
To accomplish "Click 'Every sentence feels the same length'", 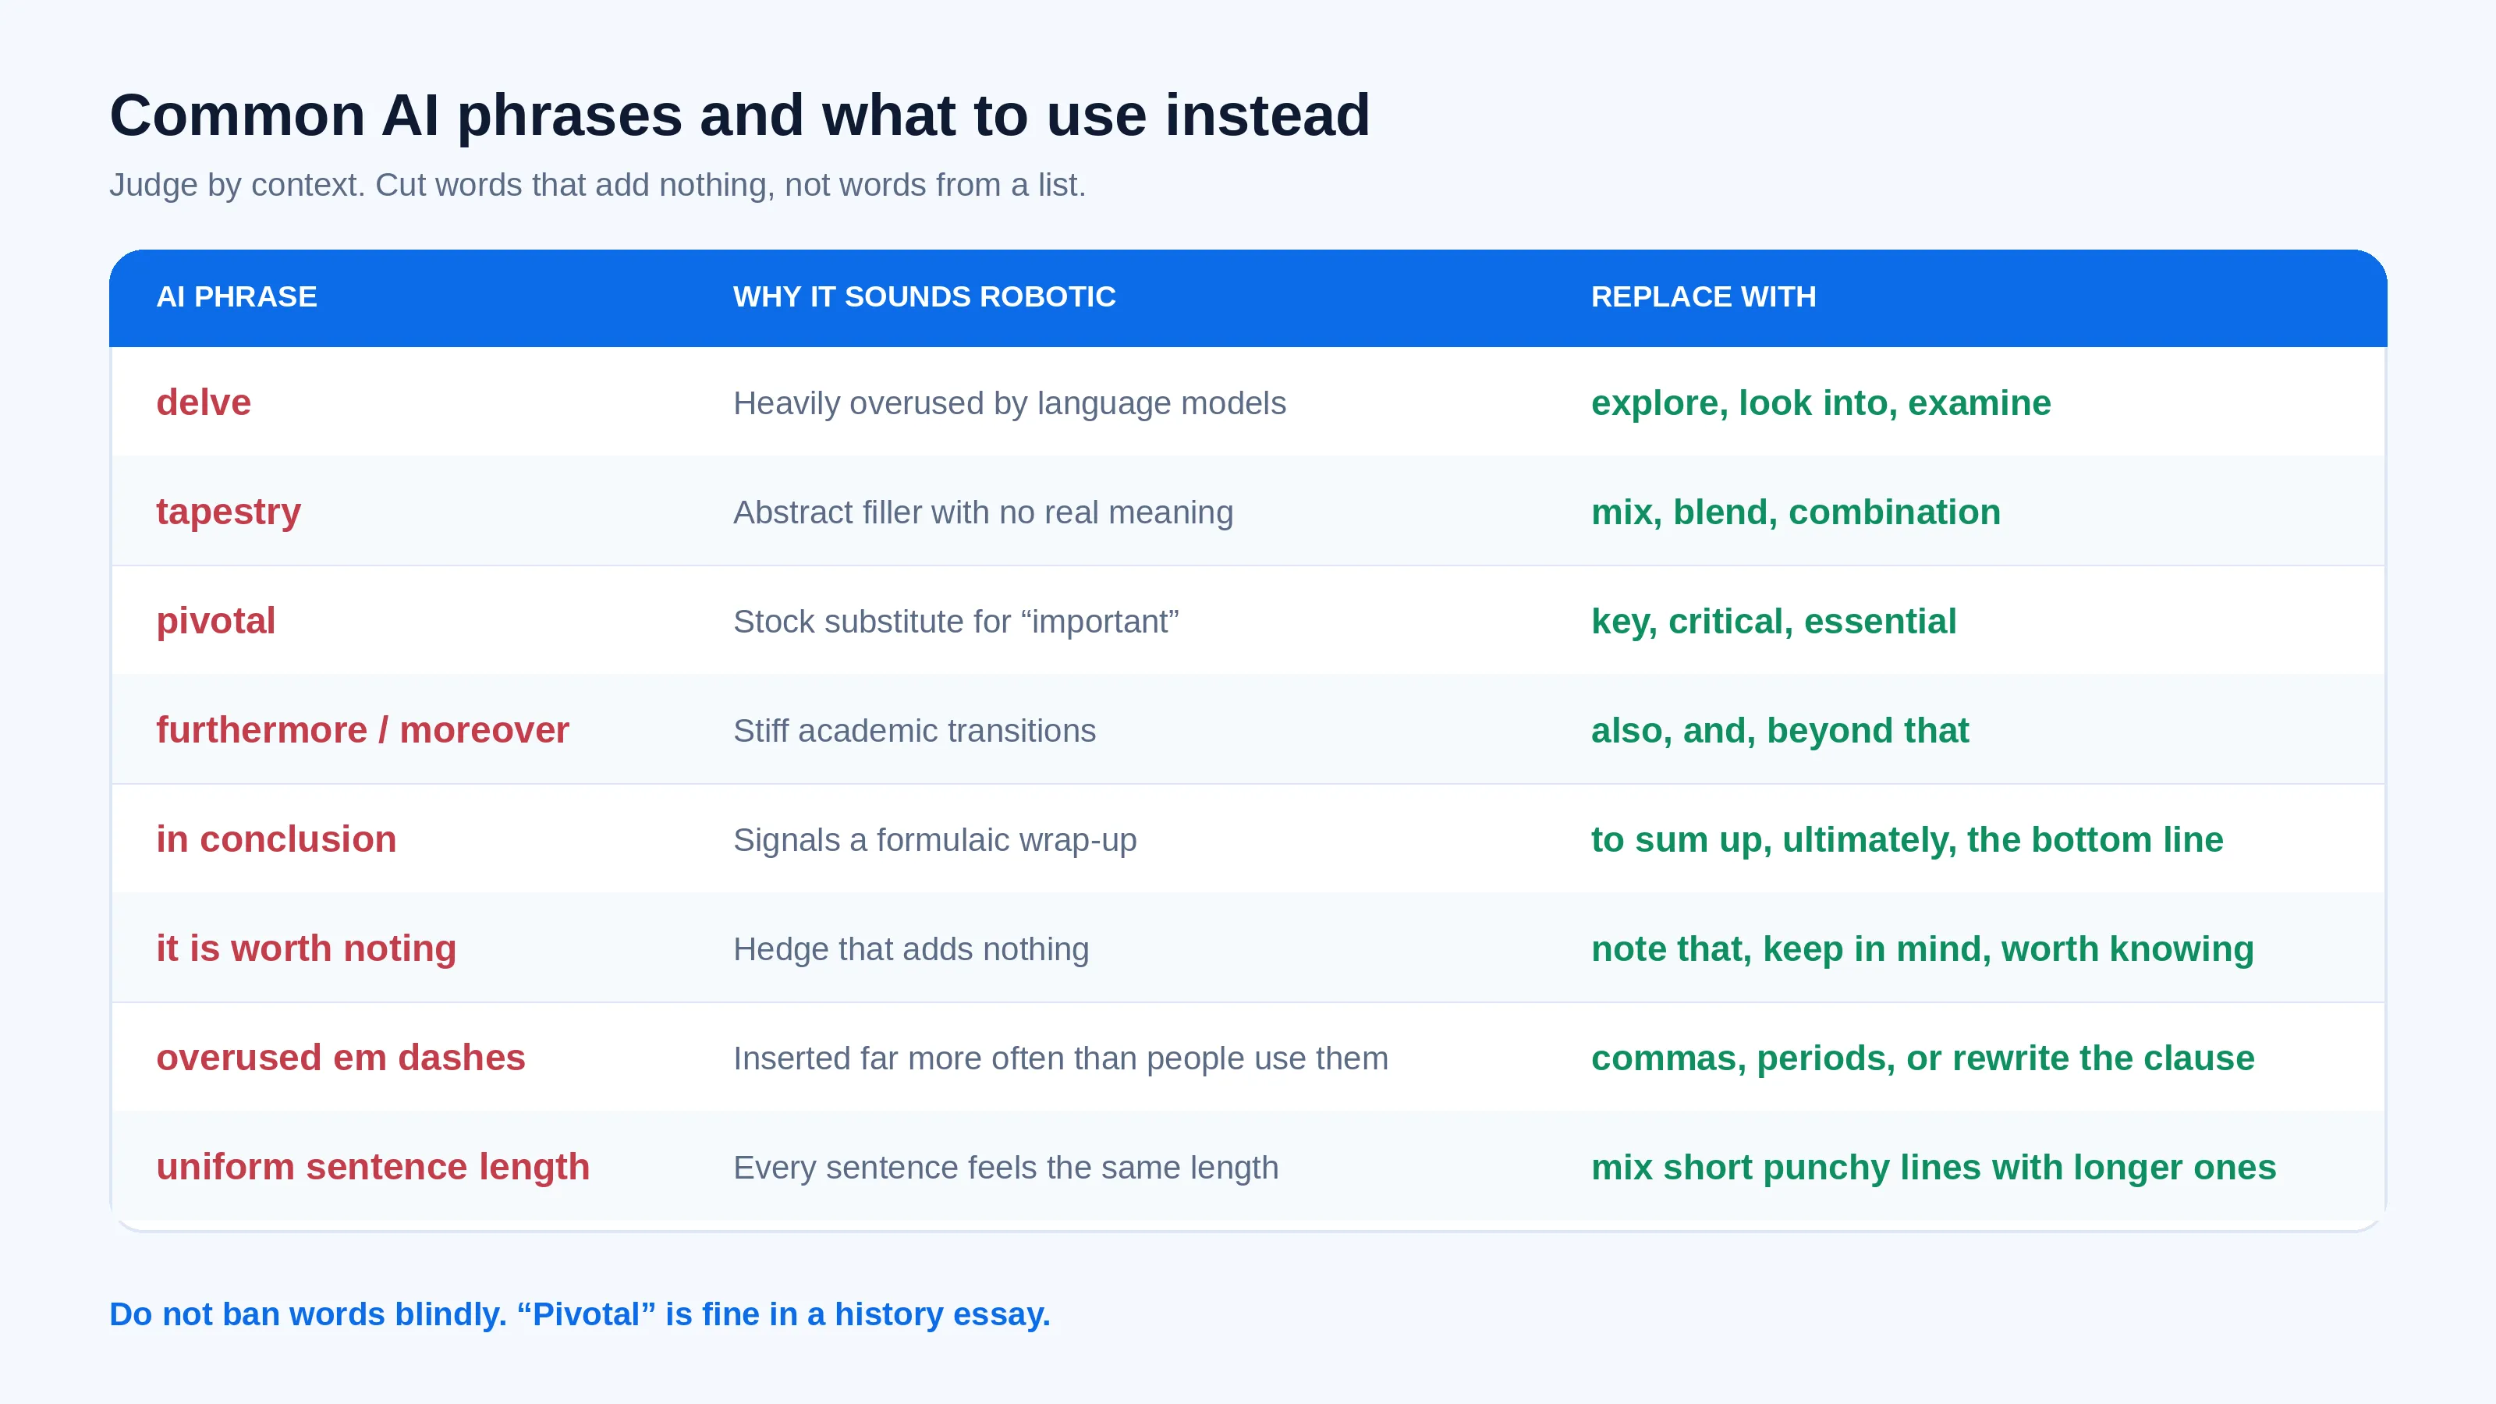I will pyautogui.click(x=1005, y=1168).
